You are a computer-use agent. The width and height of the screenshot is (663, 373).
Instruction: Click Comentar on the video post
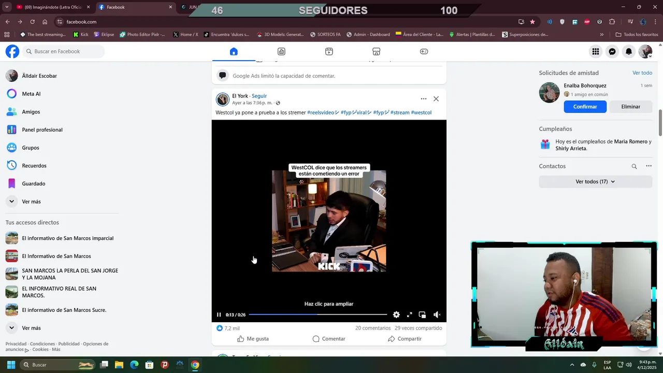(x=329, y=339)
